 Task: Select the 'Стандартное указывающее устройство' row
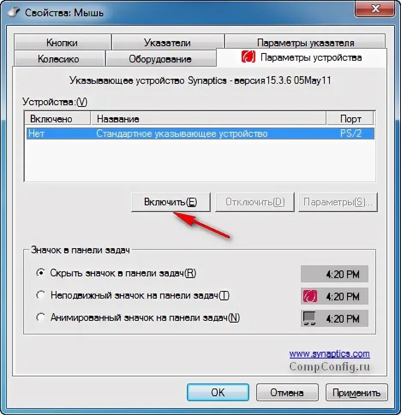tap(200, 133)
